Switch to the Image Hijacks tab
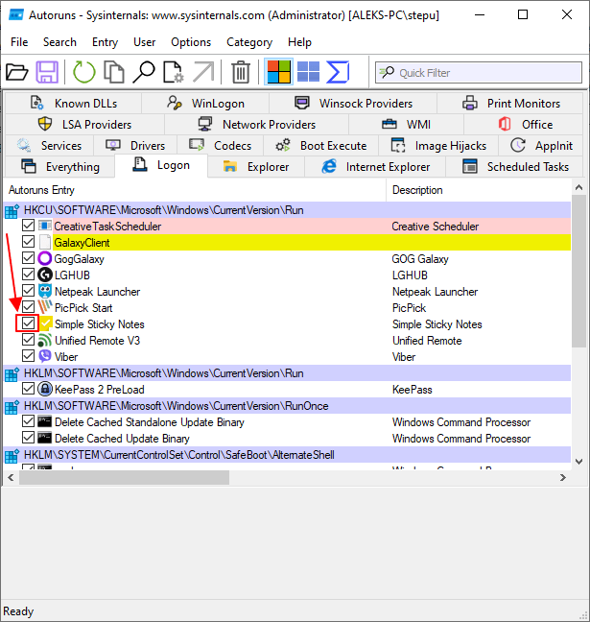Viewport: 590px width, 622px height. (438, 146)
